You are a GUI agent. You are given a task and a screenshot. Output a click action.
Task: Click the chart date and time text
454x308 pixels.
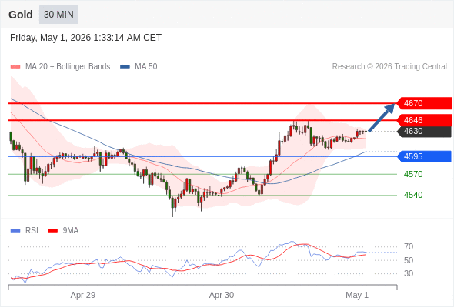85,38
